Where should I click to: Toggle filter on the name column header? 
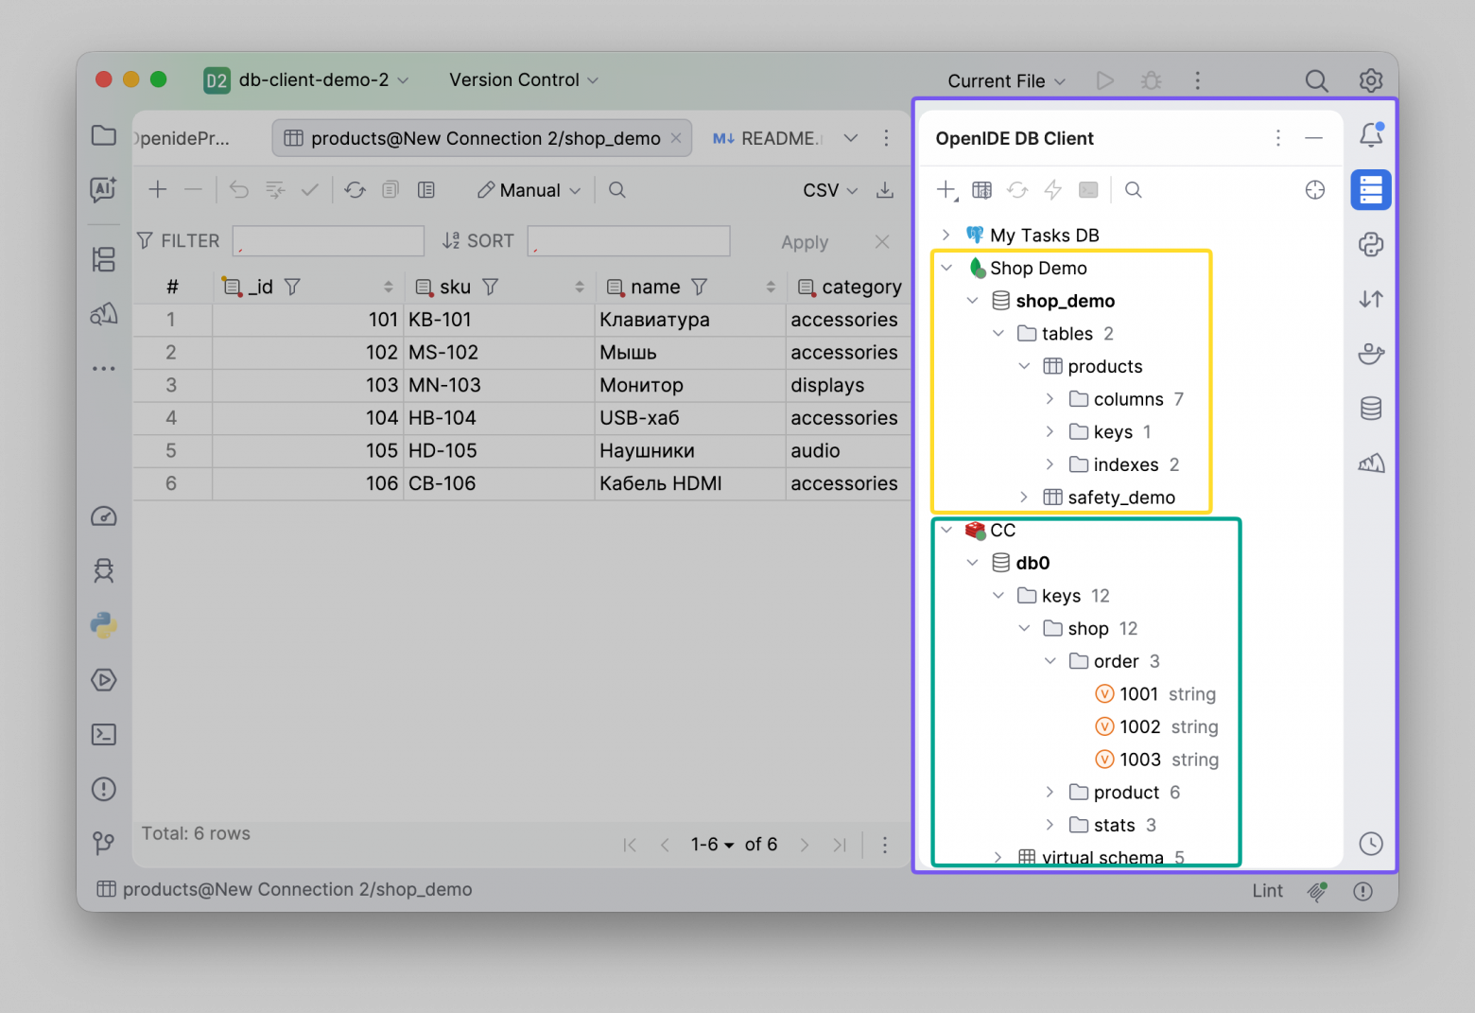(x=699, y=287)
